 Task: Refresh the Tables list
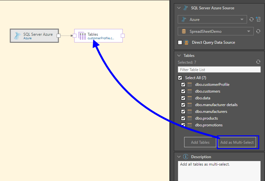258,62
